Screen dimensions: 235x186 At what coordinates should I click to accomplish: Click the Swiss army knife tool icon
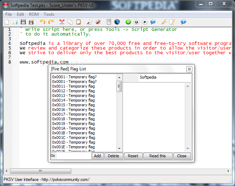[98, 22]
